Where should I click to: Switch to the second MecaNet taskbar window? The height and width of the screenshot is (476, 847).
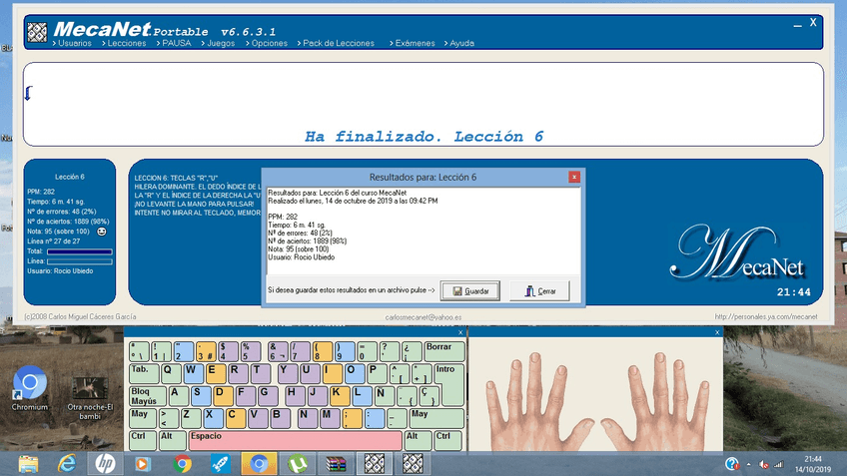[413, 464]
